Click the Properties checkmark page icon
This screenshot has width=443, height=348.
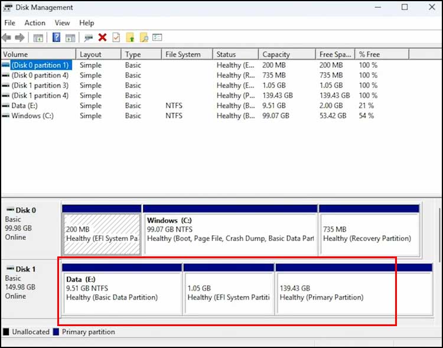pos(116,37)
